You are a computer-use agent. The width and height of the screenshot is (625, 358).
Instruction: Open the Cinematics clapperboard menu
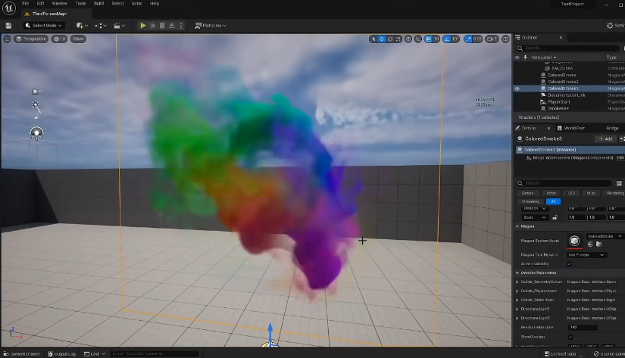(x=119, y=26)
